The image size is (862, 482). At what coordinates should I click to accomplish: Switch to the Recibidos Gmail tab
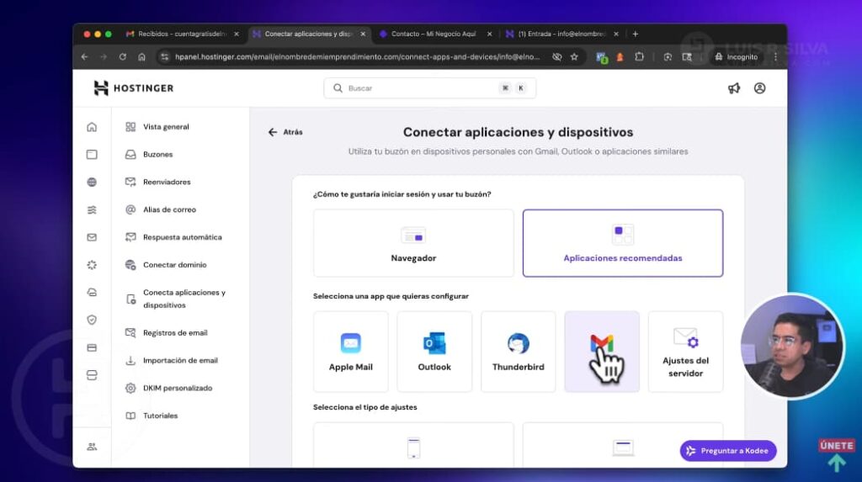click(182, 34)
